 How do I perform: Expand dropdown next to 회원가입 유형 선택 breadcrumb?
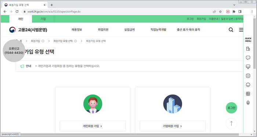click(75, 41)
